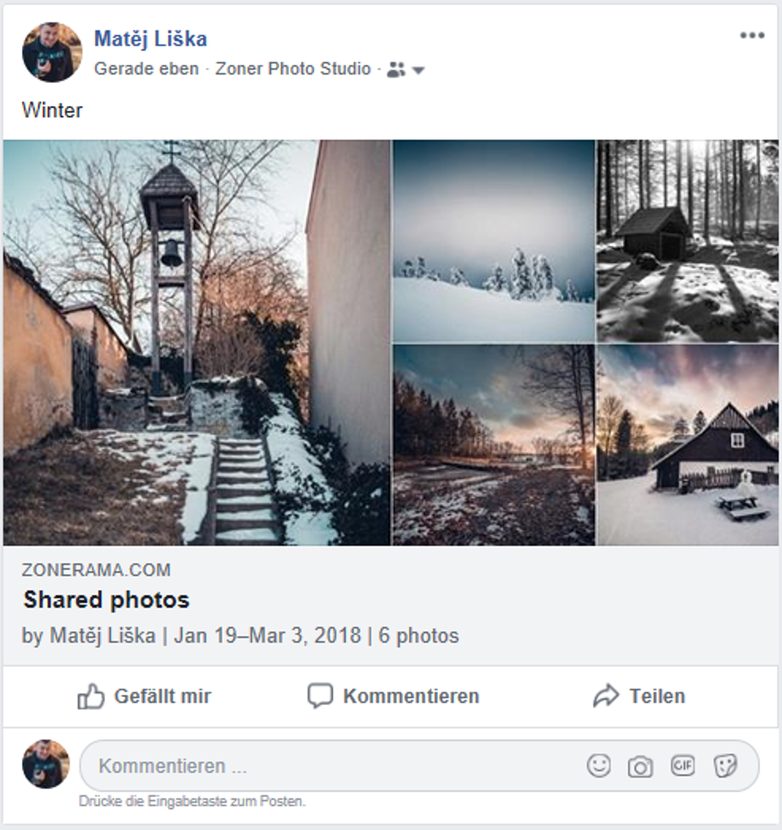
Task: Open Matěj Liška's profile picture
Action: click(x=52, y=52)
